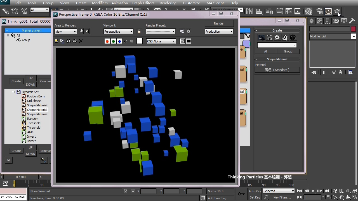Select the Random tree item
Viewport: 358px width, 201px height.
32,119
